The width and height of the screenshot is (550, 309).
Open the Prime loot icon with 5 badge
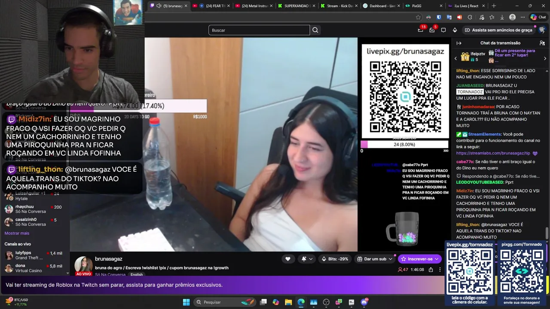tap(432, 30)
